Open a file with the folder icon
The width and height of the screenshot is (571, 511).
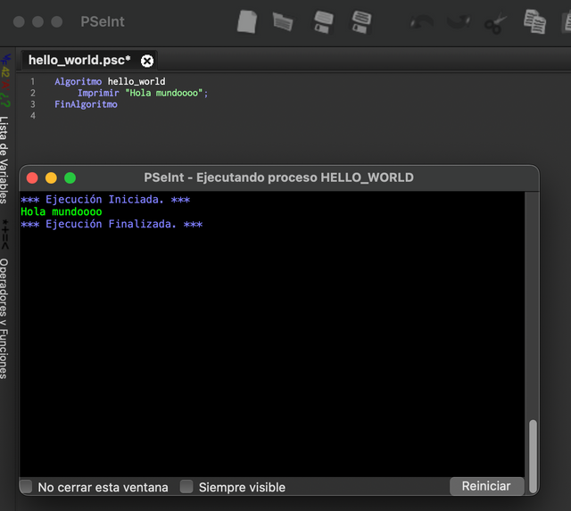point(283,21)
